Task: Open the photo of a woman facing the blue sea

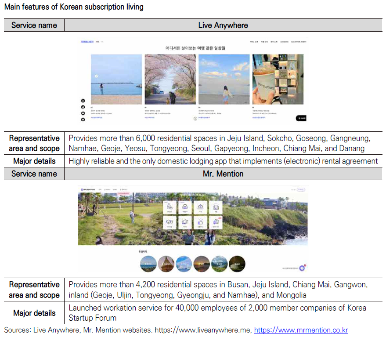Action: coord(116,80)
